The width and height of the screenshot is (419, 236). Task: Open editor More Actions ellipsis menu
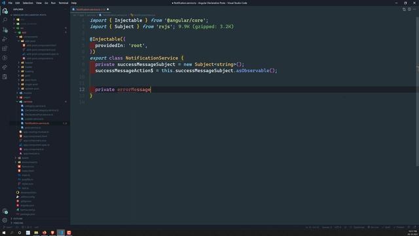pos(414,9)
